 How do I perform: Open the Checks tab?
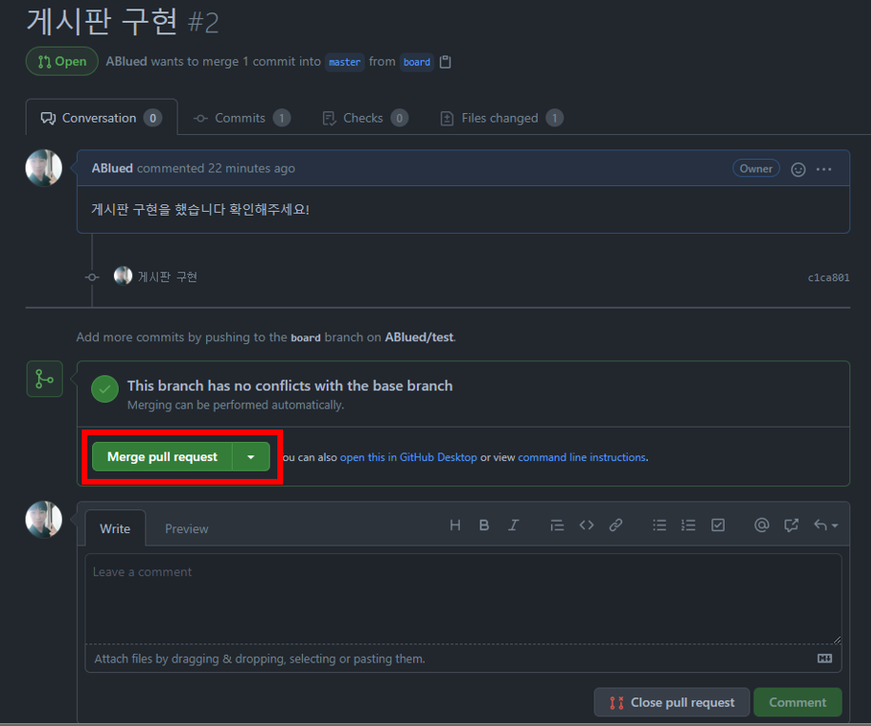365,118
